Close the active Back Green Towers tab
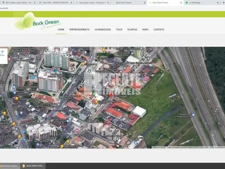 coord(181,2)
